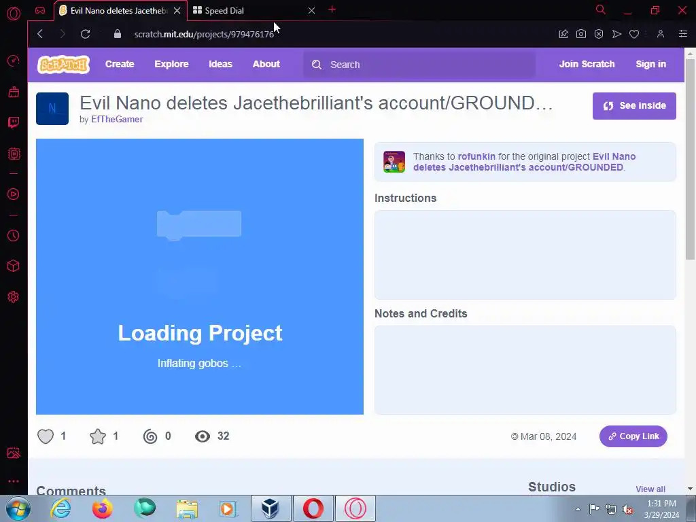Screen dimensions: 696x522
Task: Close the Speed Dial tab
Action: [x=311, y=11]
